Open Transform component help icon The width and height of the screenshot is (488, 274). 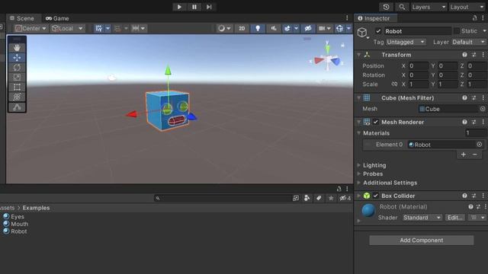coord(464,55)
